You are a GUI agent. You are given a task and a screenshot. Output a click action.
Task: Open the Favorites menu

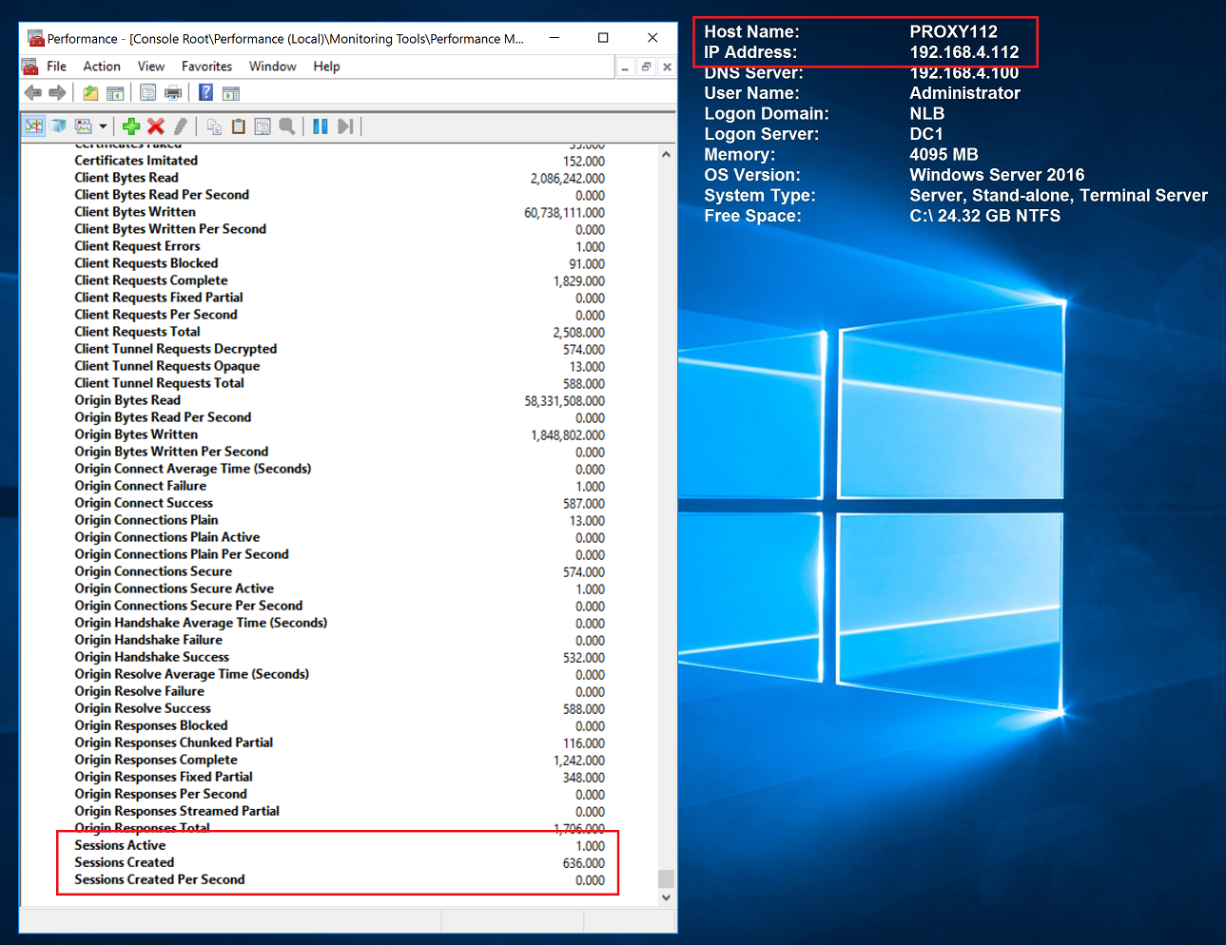(207, 67)
